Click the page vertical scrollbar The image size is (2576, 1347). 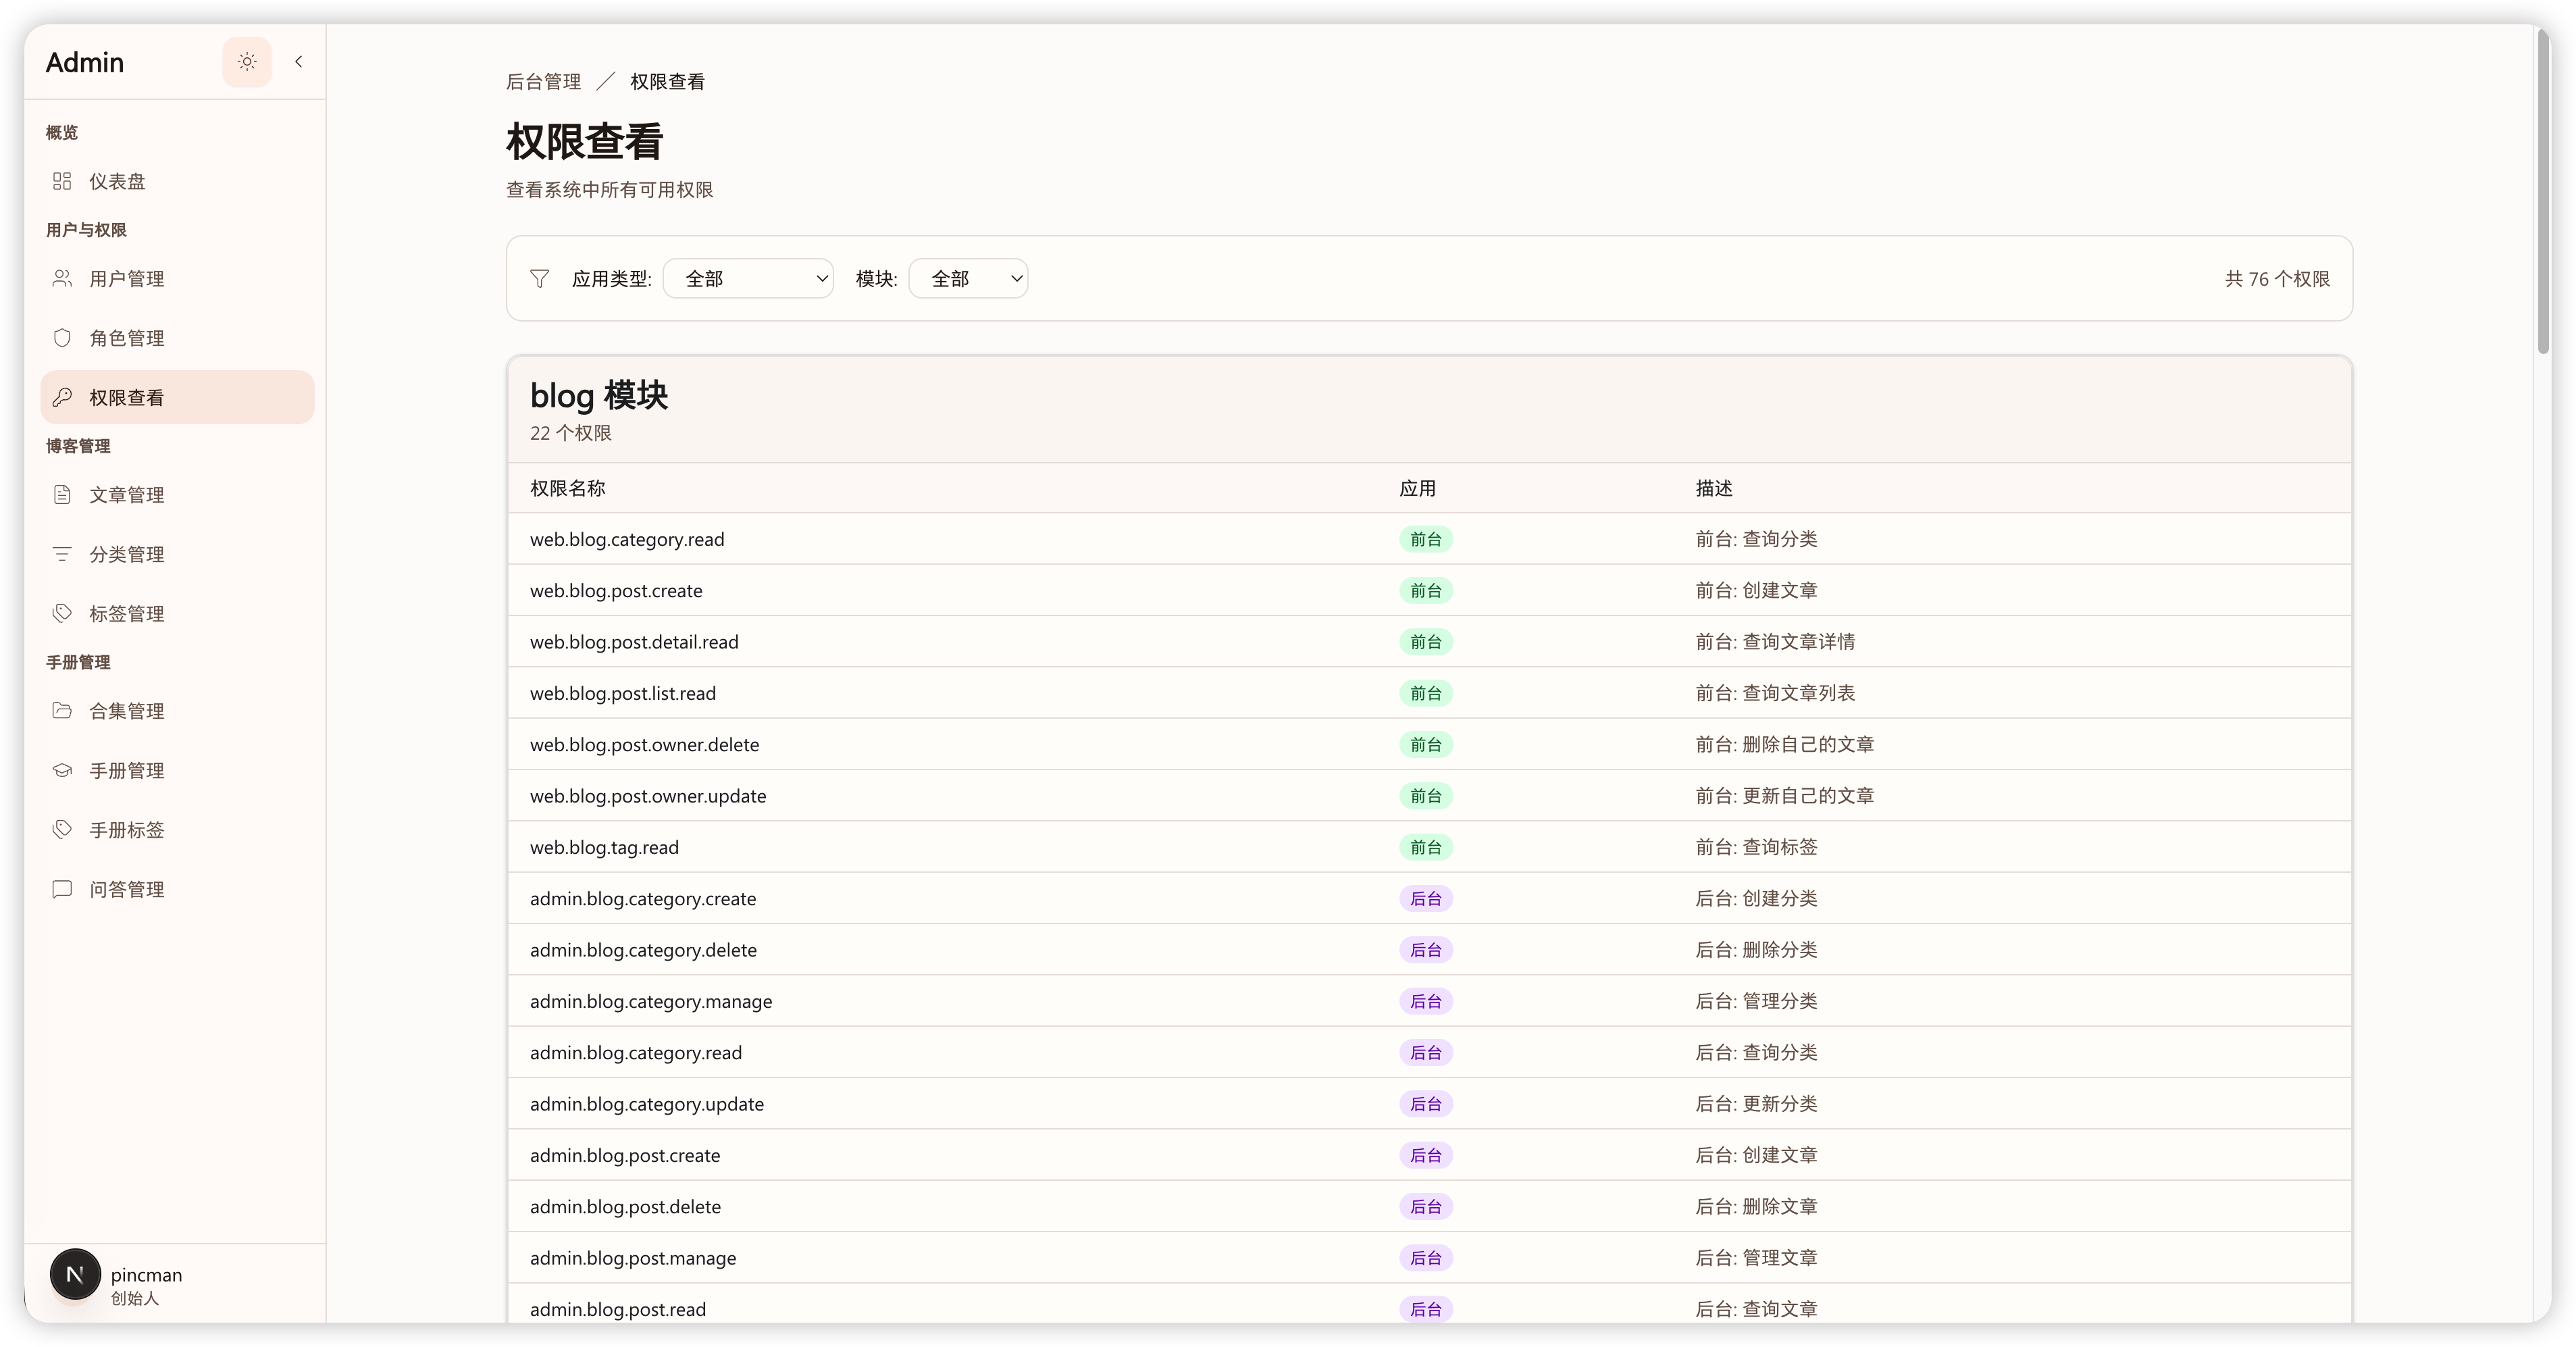2543,190
